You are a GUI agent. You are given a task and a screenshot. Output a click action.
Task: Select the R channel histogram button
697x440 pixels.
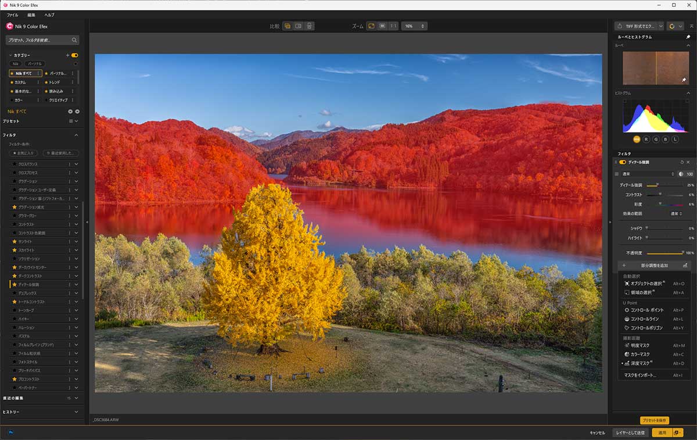click(646, 139)
